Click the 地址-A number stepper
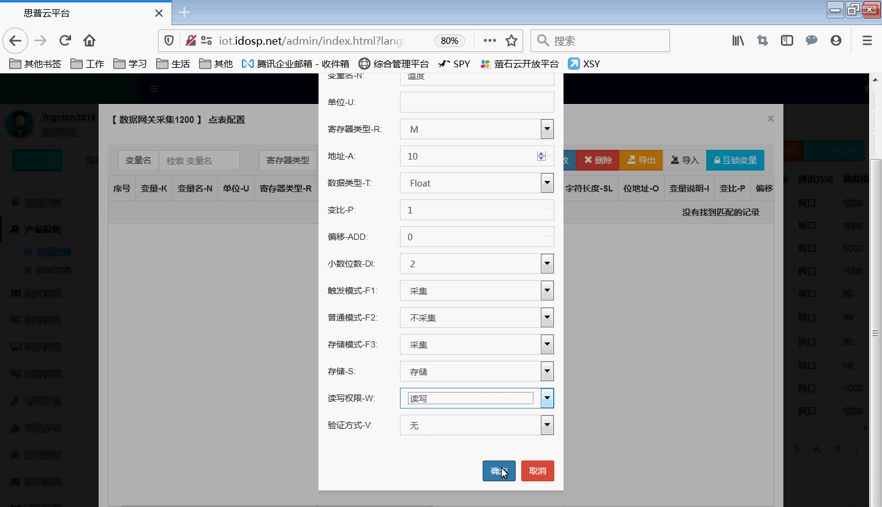Screen dimensions: 882x507 [x=541, y=156]
